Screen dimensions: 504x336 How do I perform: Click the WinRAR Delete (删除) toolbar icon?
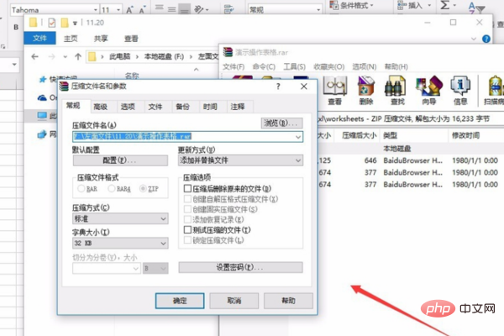click(365, 86)
